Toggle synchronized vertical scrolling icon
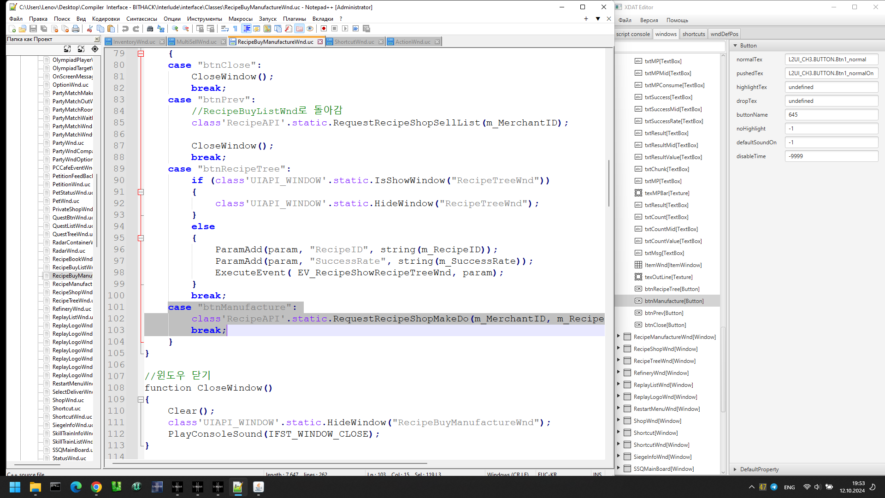The width and height of the screenshot is (885, 498). (200, 29)
